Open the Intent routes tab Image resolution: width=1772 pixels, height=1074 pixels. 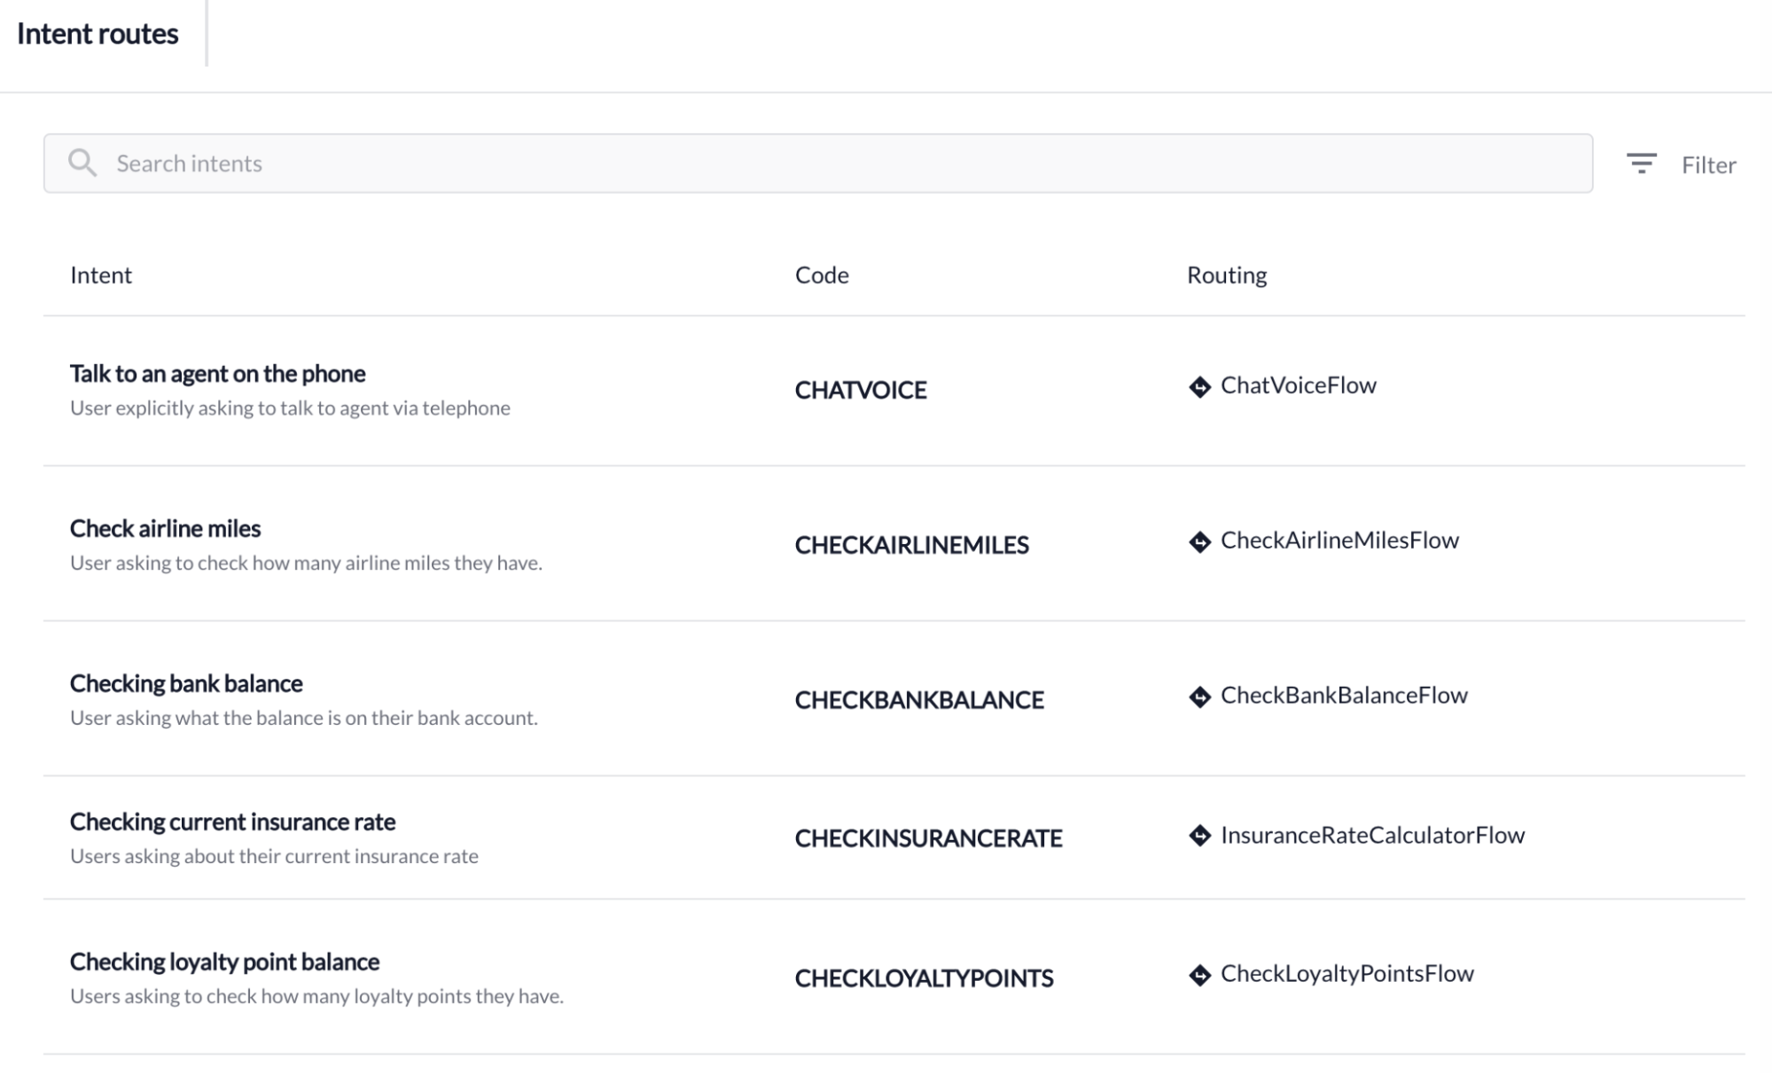(x=98, y=34)
